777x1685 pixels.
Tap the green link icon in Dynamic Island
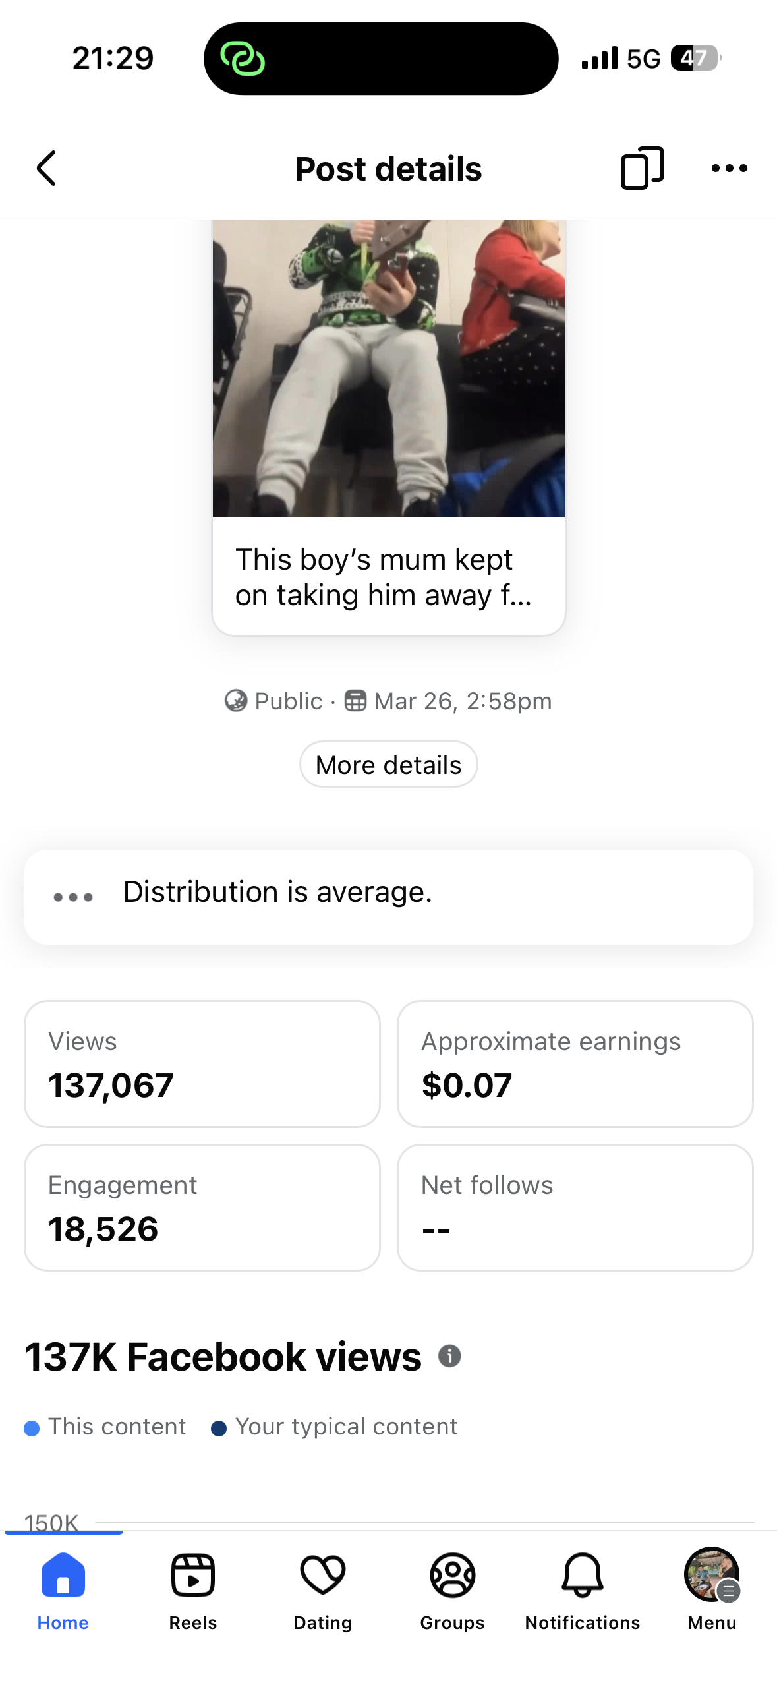(x=243, y=59)
